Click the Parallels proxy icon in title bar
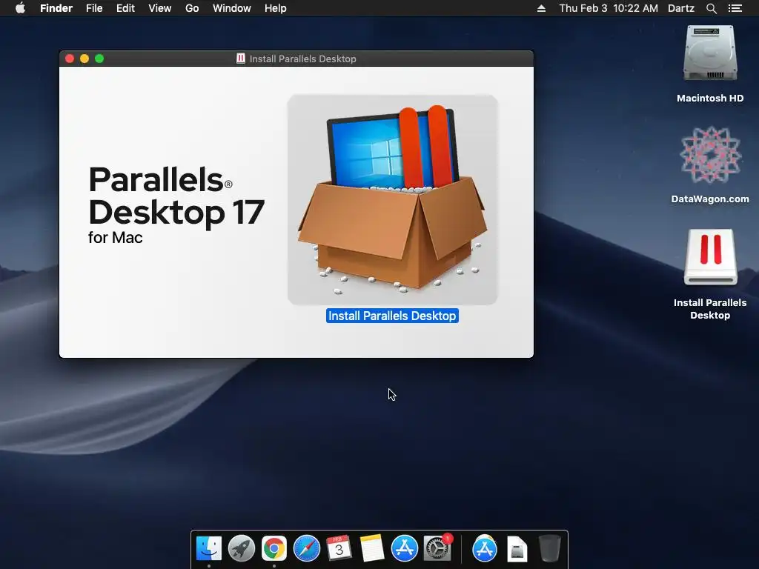The image size is (759, 569). click(241, 59)
